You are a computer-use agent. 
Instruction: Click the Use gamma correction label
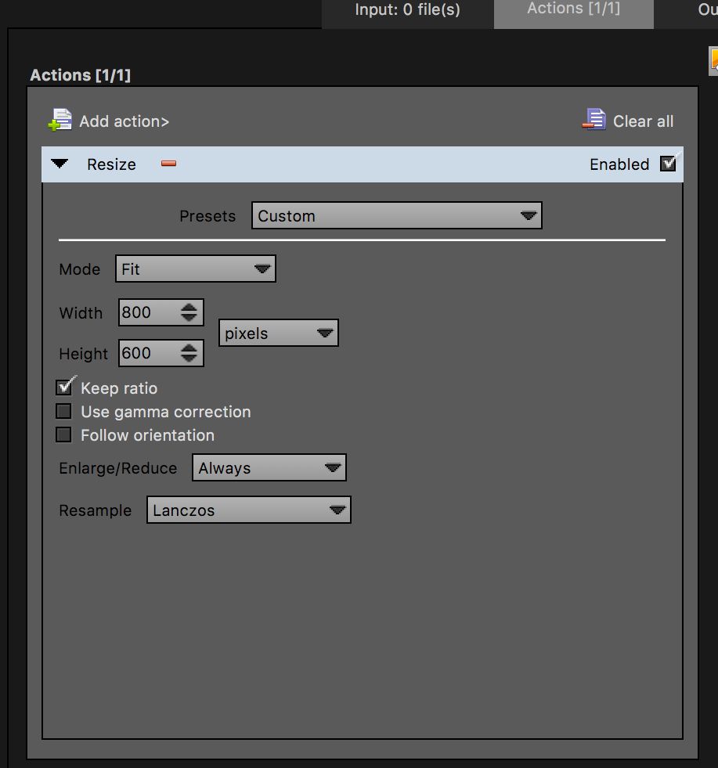coord(166,412)
